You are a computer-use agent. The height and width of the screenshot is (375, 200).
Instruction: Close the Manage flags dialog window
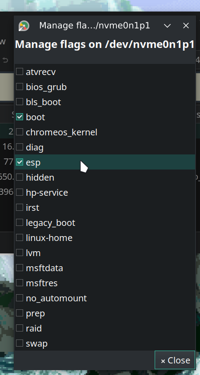186,26
